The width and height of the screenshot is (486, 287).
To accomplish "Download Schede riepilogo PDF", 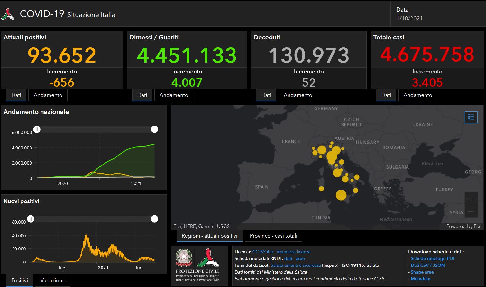I will click(x=433, y=258).
